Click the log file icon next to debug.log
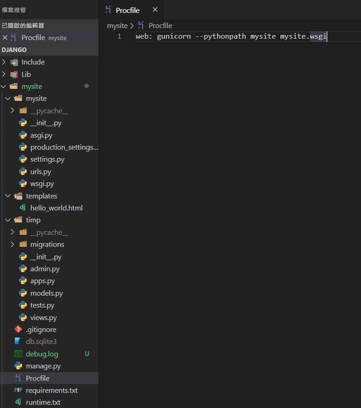 click(x=18, y=354)
